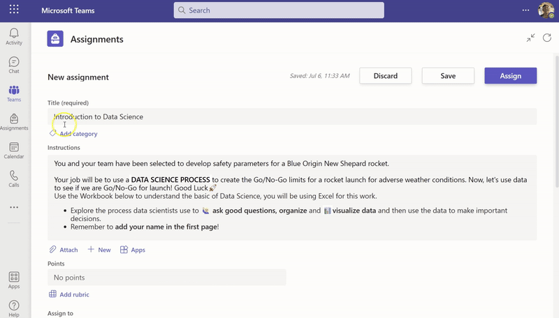Image resolution: width=559 pixels, height=318 pixels.
Task: Open Assignments in the left rail
Action: click(14, 122)
